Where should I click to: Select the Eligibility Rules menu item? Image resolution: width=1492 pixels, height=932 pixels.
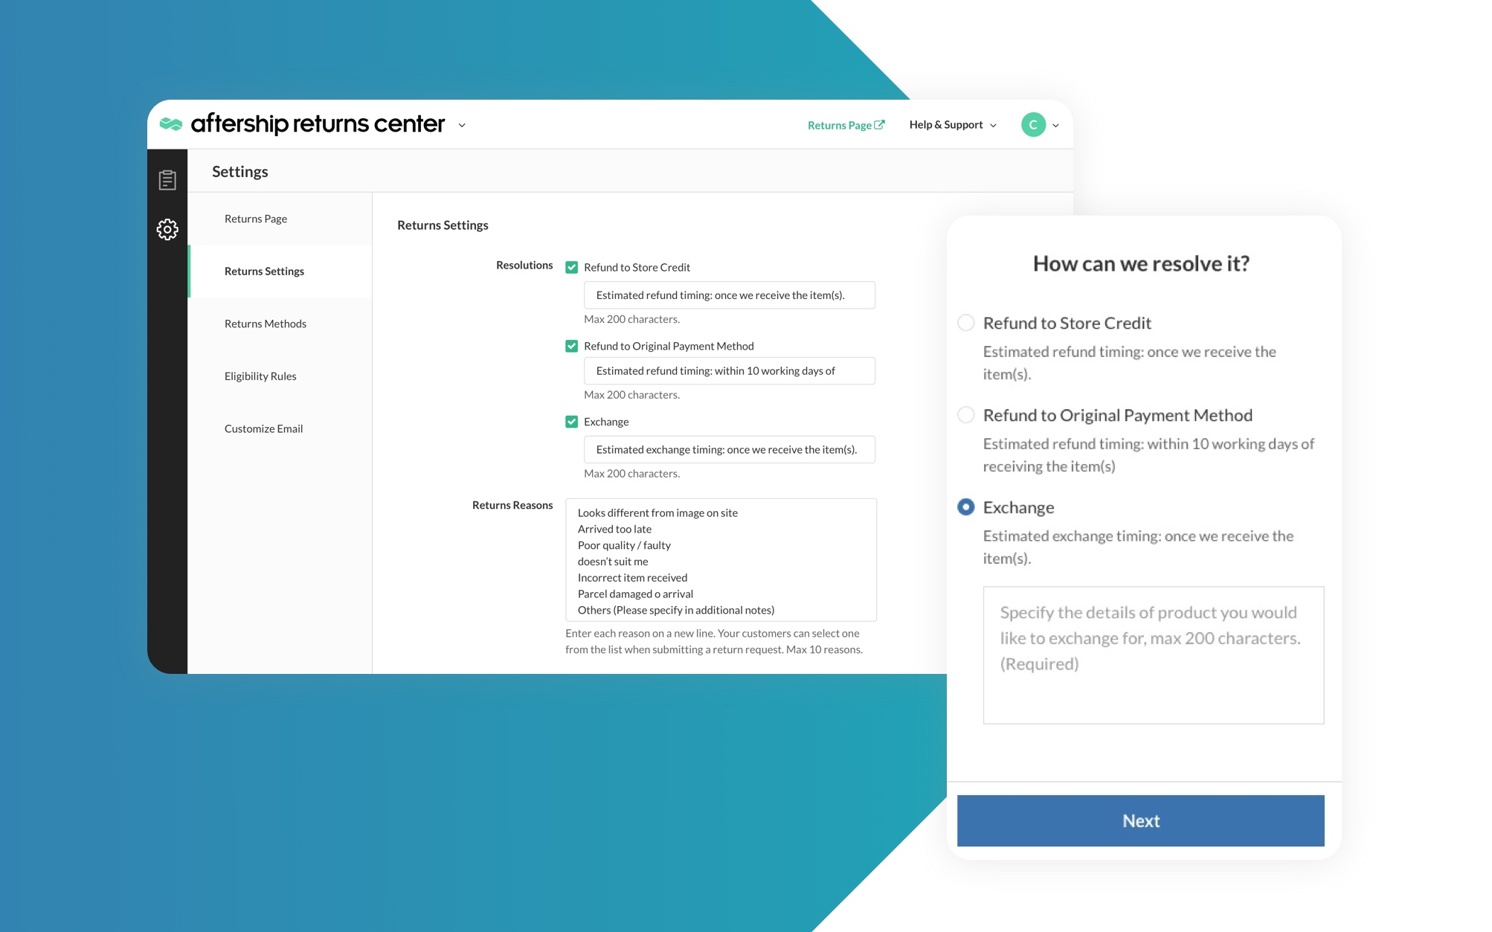[x=259, y=375]
